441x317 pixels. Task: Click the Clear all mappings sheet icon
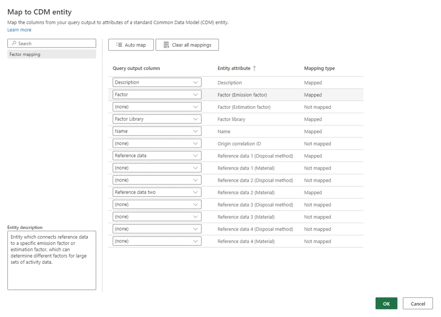pyautogui.click(x=166, y=45)
